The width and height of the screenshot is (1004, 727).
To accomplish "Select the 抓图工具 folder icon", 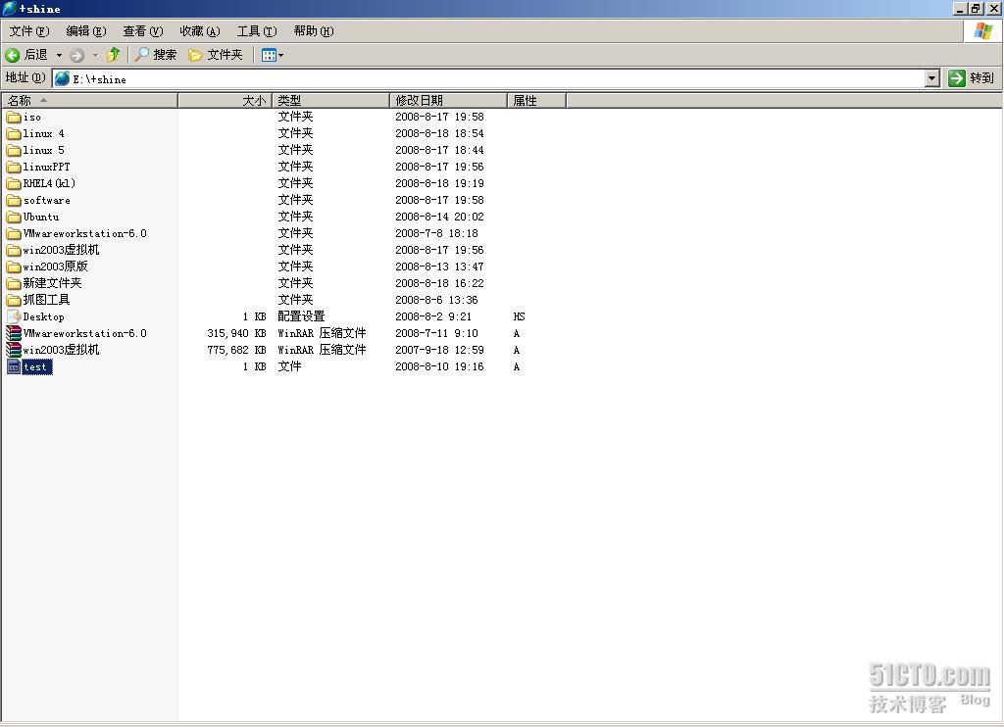I will [x=14, y=300].
